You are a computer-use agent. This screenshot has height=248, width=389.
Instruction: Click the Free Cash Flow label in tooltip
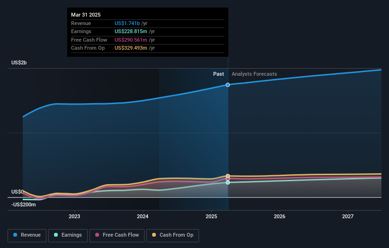pos(89,40)
